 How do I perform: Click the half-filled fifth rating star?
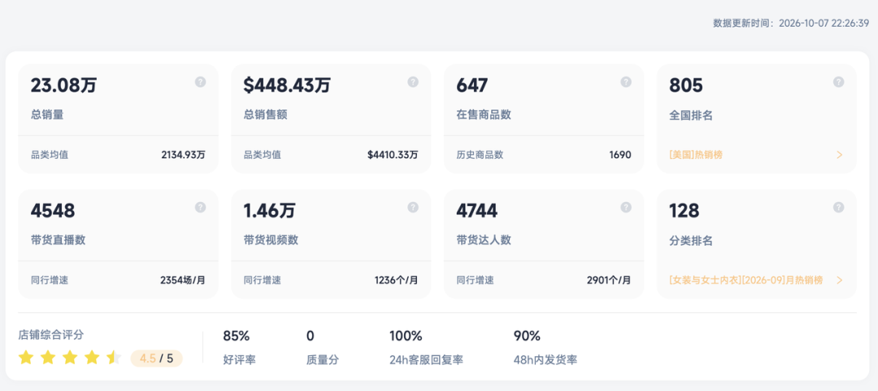(x=114, y=358)
